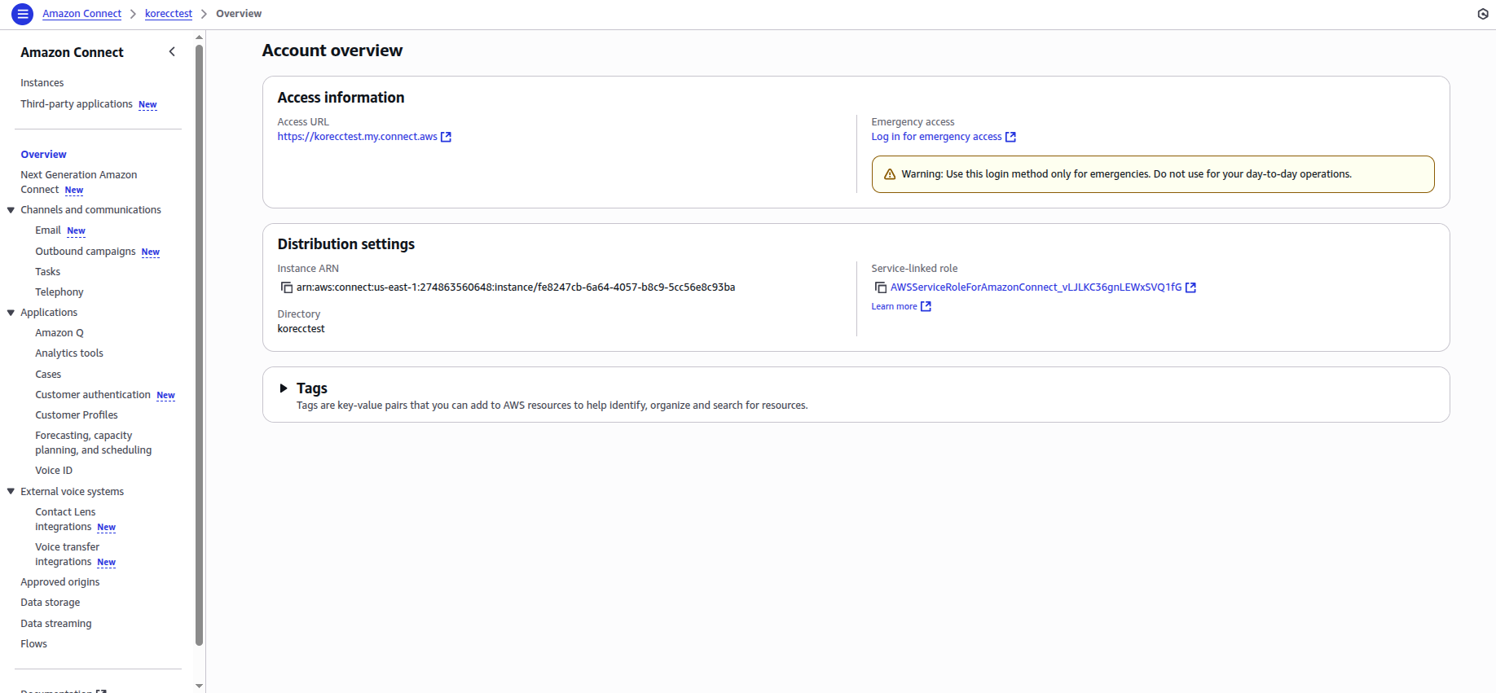Expand the Tags section
The width and height of the screenshot is (1496, 693).
pos(284,388)
